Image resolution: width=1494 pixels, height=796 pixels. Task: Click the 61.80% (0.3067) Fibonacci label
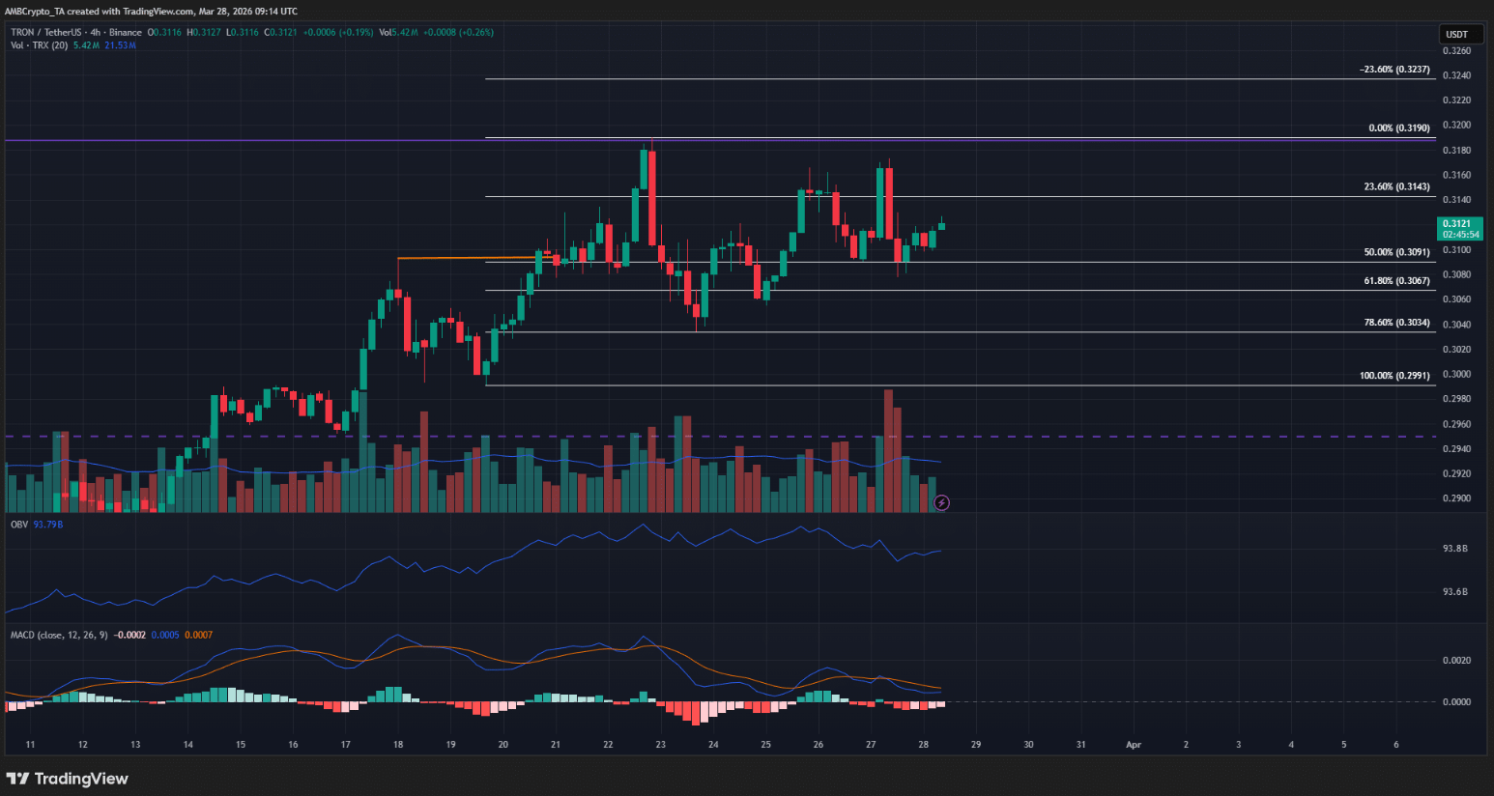pyautogui.click(x=1396, y=281)
